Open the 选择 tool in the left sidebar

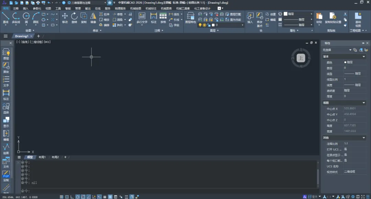coord(6,108)
